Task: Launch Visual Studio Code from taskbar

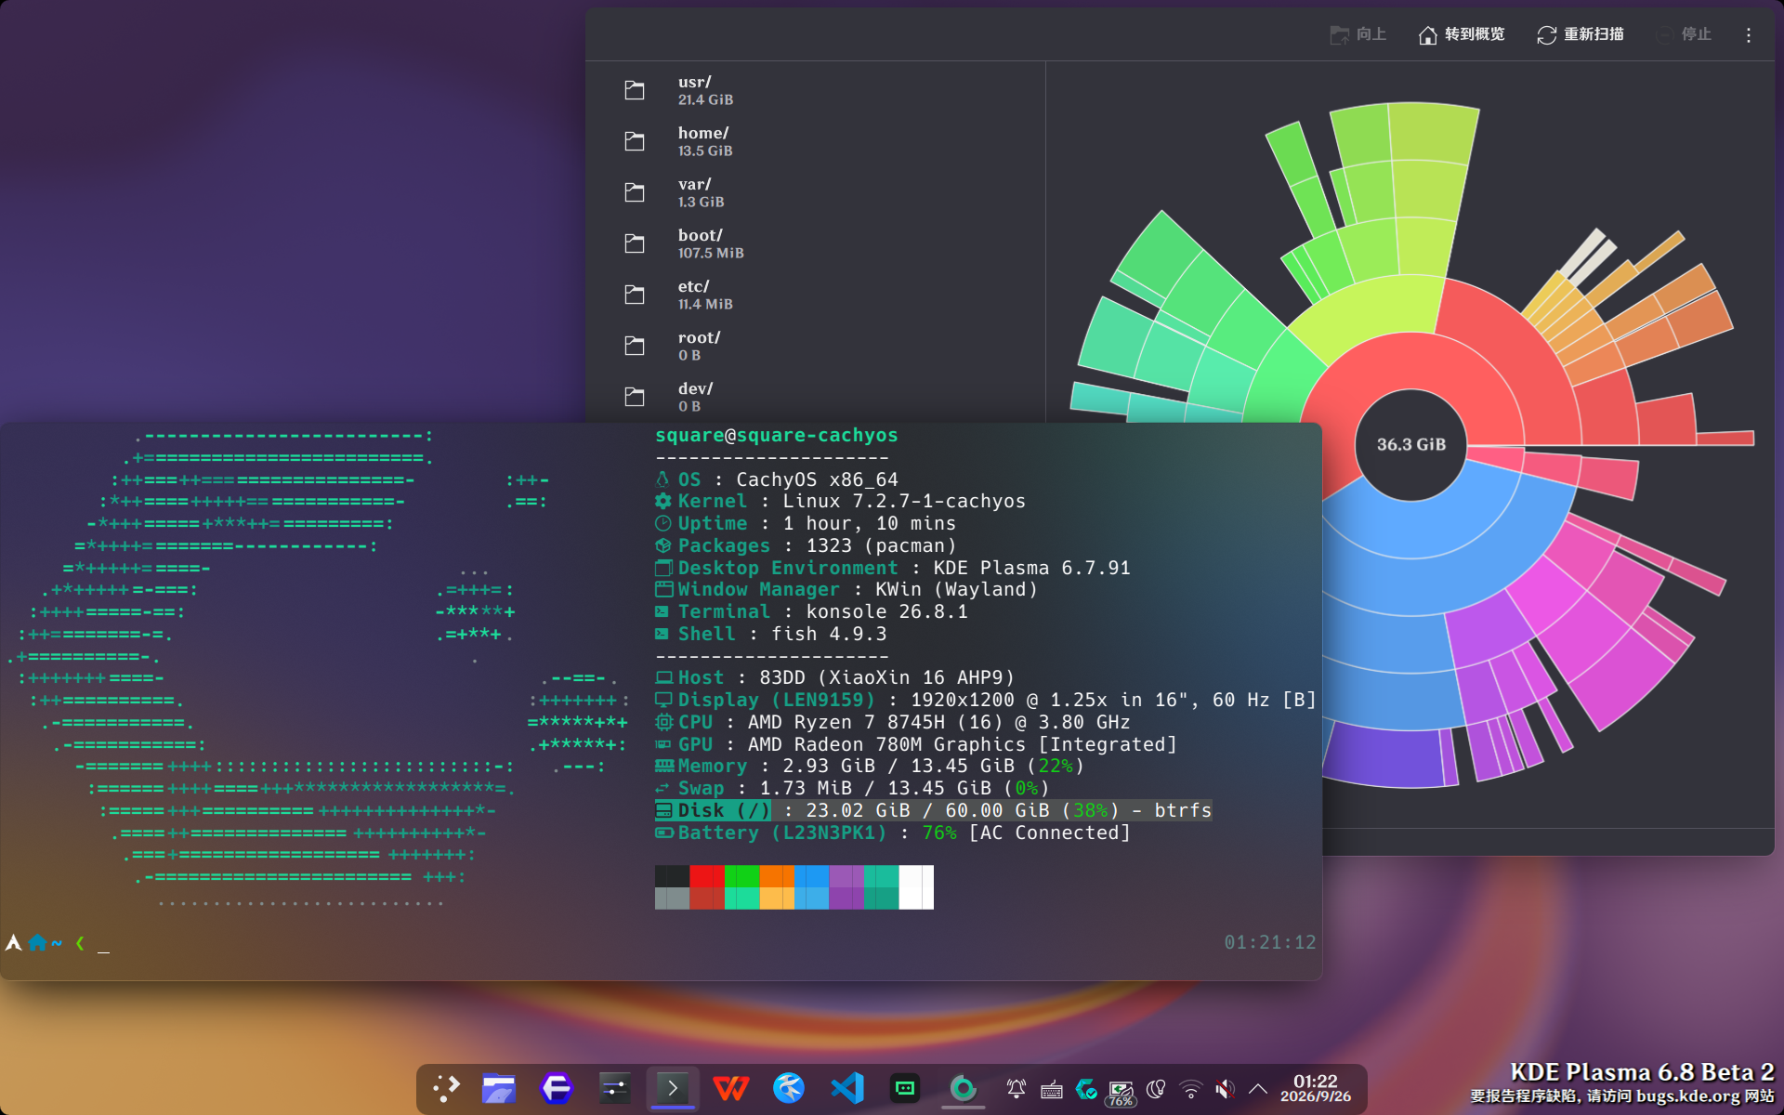Action: [x=846, y=1088]
